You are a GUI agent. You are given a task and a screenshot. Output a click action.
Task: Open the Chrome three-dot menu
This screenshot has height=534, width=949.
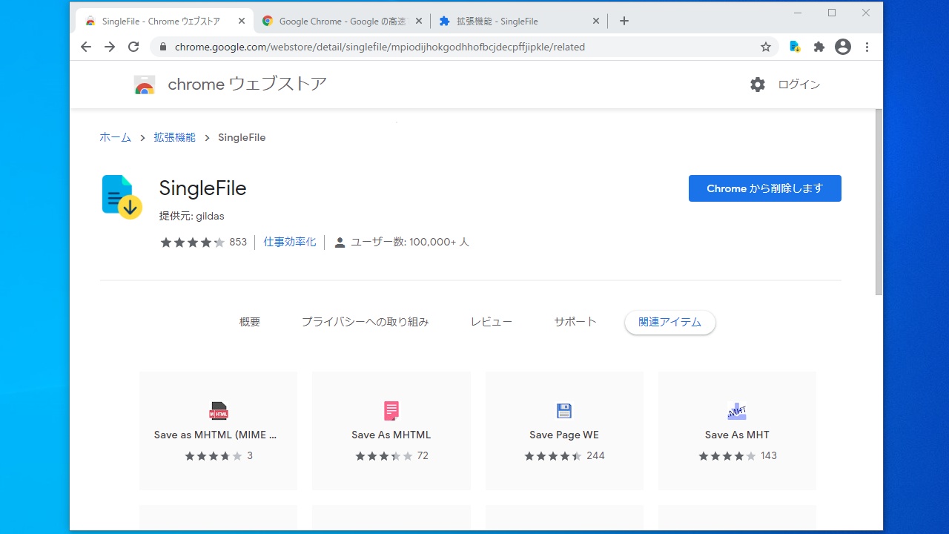pyautogui.click(x=867, y=47)
